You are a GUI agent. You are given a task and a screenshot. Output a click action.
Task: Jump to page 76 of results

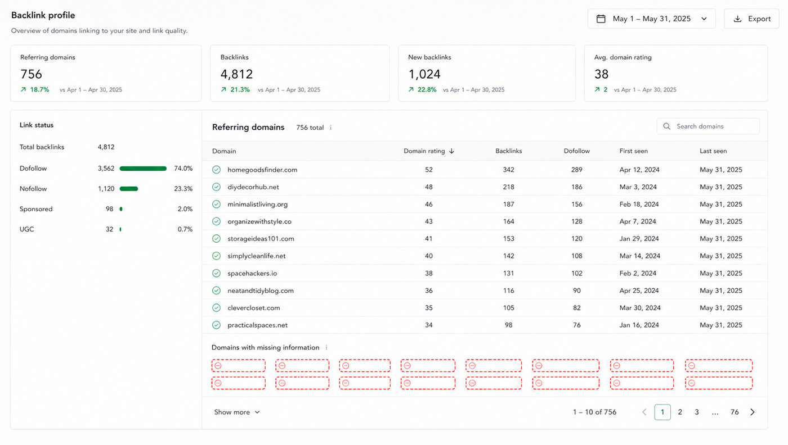tap(735, 412)
